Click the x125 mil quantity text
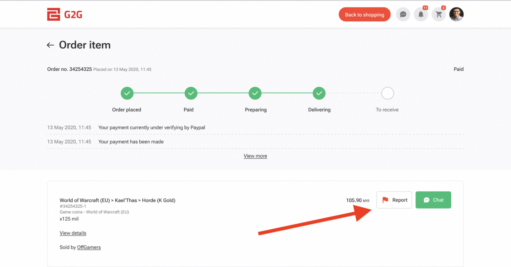Viewport: 511px width, 267px height. coord(69,219)
